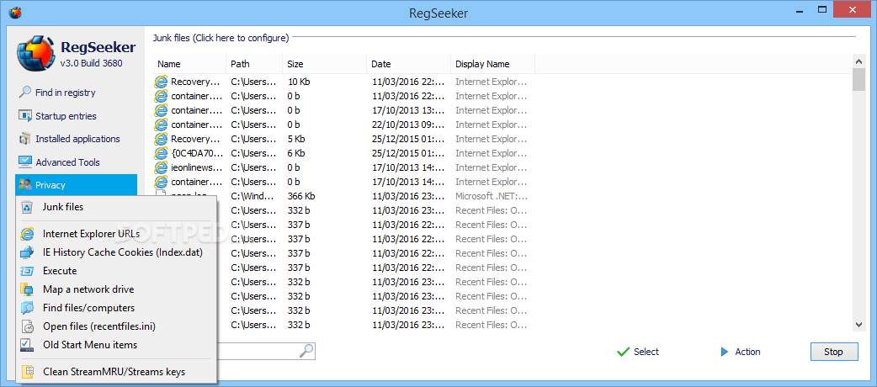
Task: Click the Map a network drive icon
Action: [x=27, y=289]
